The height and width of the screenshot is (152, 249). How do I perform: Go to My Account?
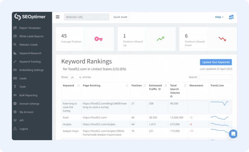click(26, 112)
